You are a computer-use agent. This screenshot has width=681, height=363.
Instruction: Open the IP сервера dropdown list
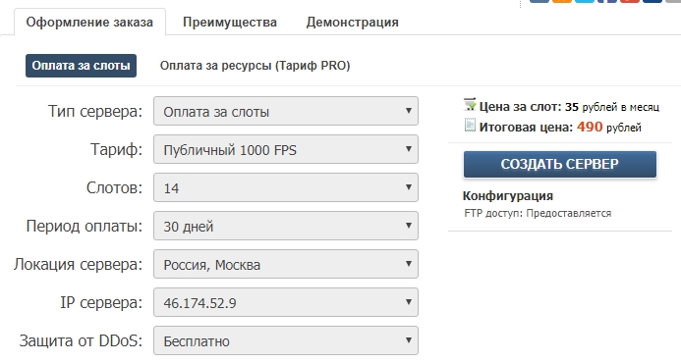pyautogui.click(x=286, y=302)
